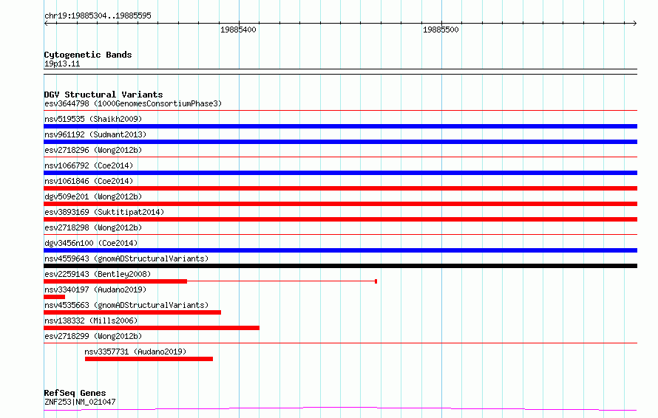The width and height of the screenshot is (658, 418).
Task: Open the dgv509e201 (Wong2012b) label
Action: pyautogui.click(x=93, y=196)
